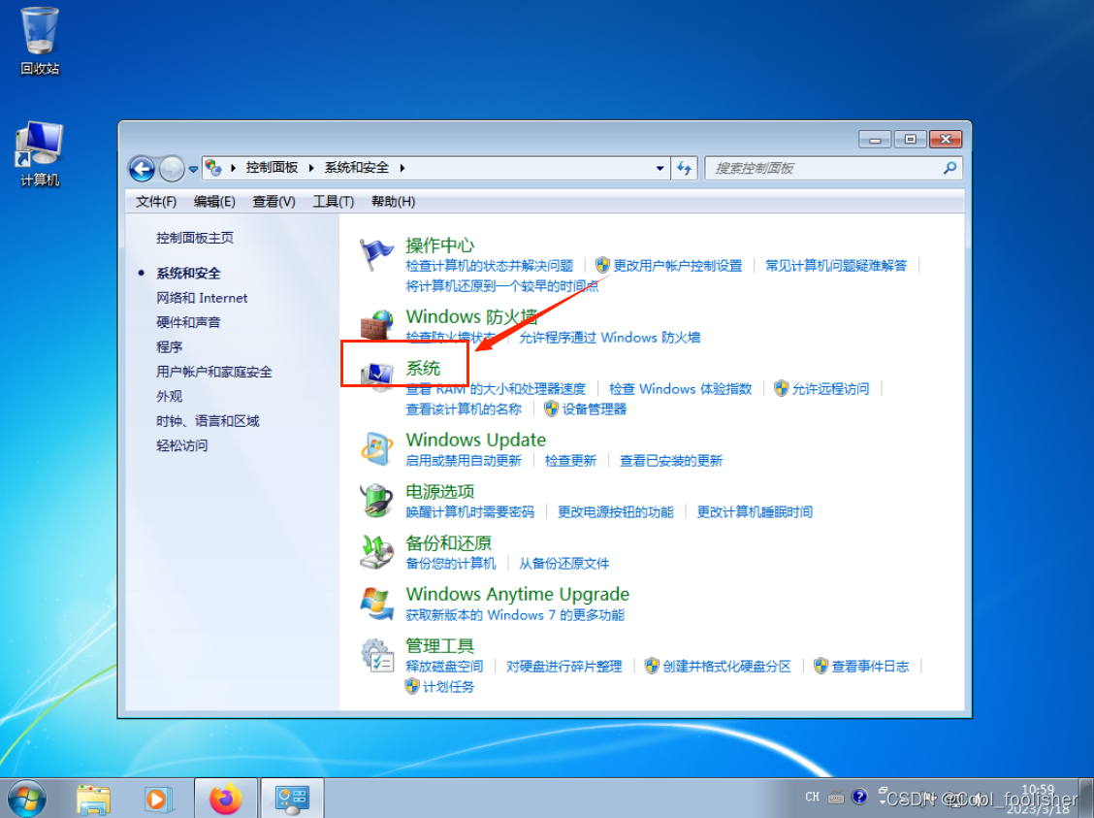Open 用户帐户和家庭安全 category

pyautogui.click(x=214, y=372)
